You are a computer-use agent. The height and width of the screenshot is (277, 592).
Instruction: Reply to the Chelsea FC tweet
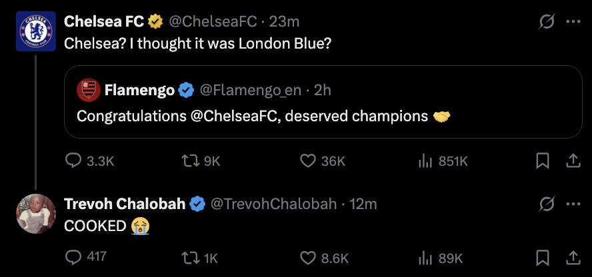[x=73, y=161]
